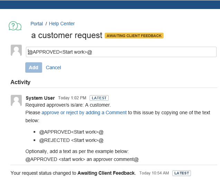The image size is (220, 180).
Task: Click the @REJECTED <Start work>@ bullet item
Action: pyautogui.click(x=71, y=140)
